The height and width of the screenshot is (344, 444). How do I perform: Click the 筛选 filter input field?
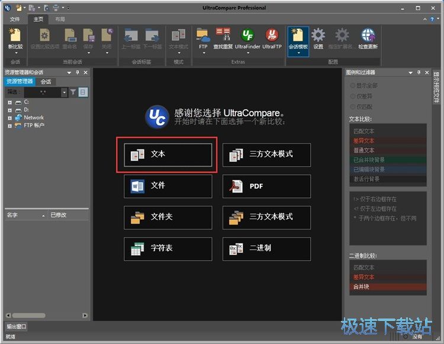43,92
